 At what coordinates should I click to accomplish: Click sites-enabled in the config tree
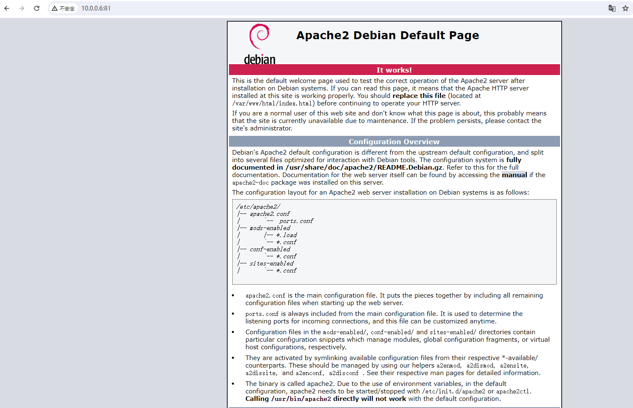click(x=271, y=263)
